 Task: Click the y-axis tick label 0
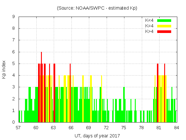(x=14, y=122)
